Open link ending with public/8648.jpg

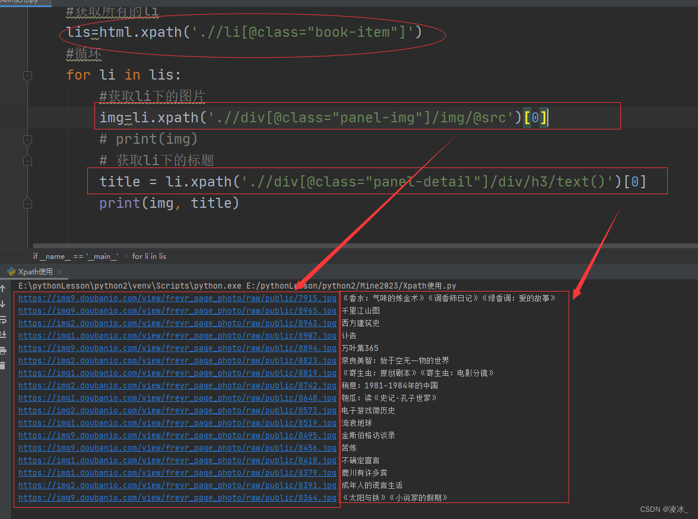[x=177, y=398]
